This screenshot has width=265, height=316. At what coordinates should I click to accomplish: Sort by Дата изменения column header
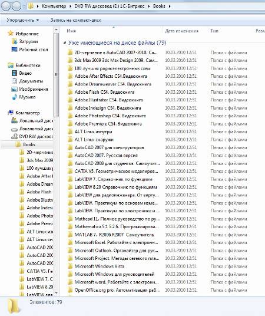point(181,31)
